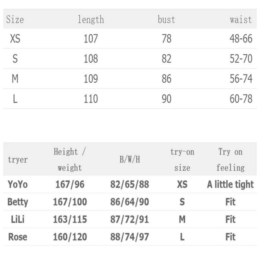Select the 'Try on feeling' header
Image resolution: width=260 pixels, height=260 pixels.
click(230, 160)
